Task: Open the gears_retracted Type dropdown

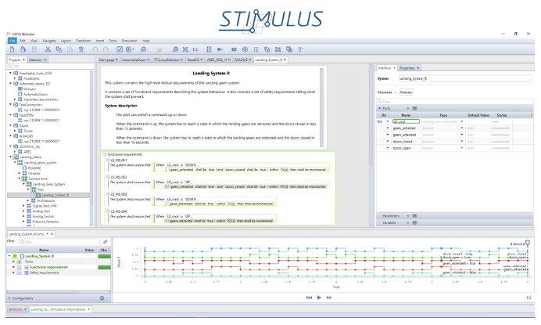Action: (461, 128)
